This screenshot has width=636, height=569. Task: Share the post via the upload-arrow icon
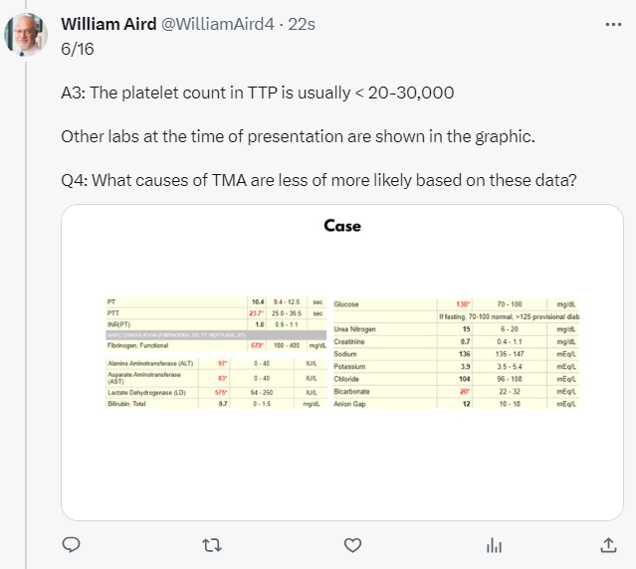tap(608, 545)
